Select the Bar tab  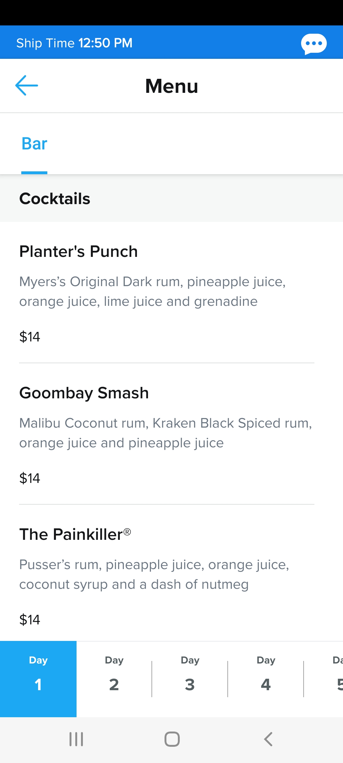(34, 144)
